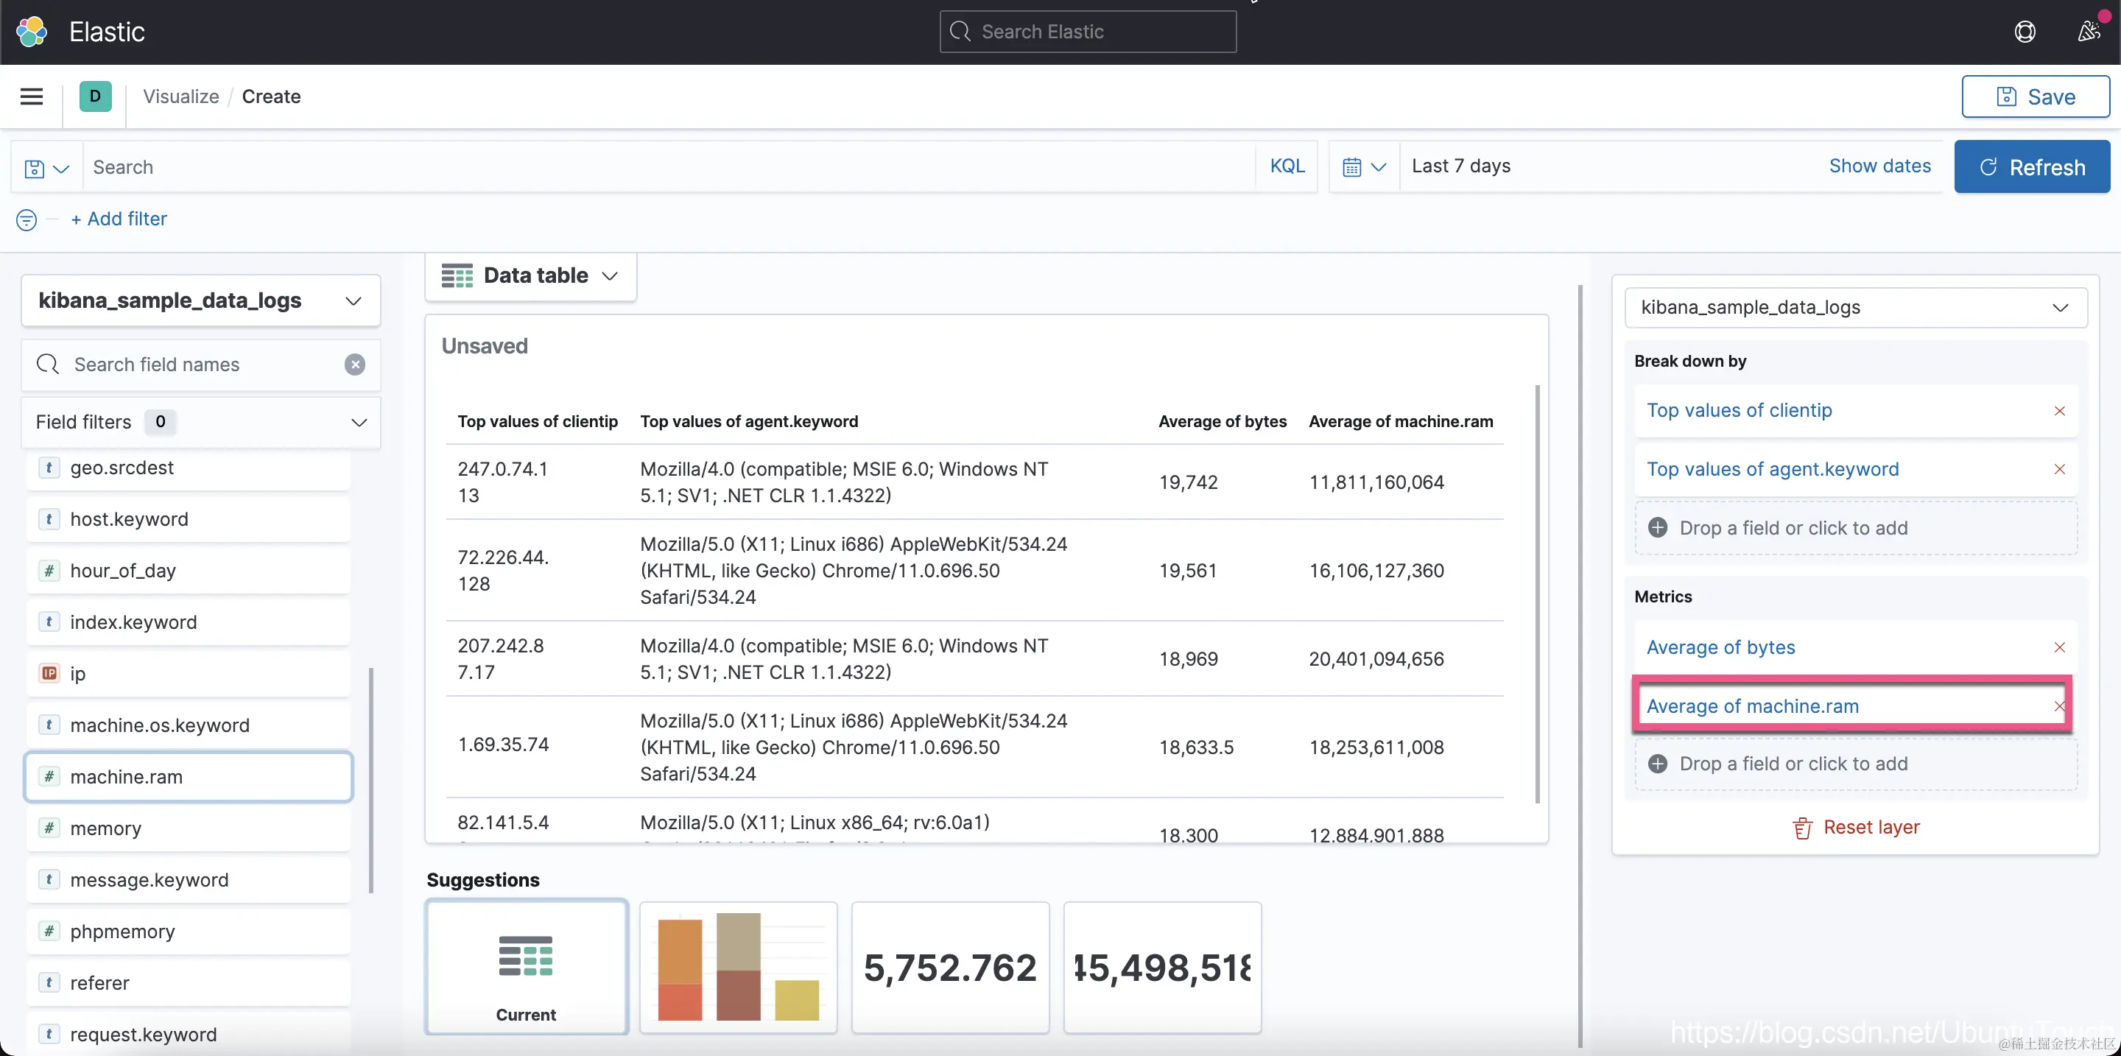Open the newsfeed celebration icon
Image resolution: width=2121 pixels, height=1056 pixels.
(x=2088, y=32)
